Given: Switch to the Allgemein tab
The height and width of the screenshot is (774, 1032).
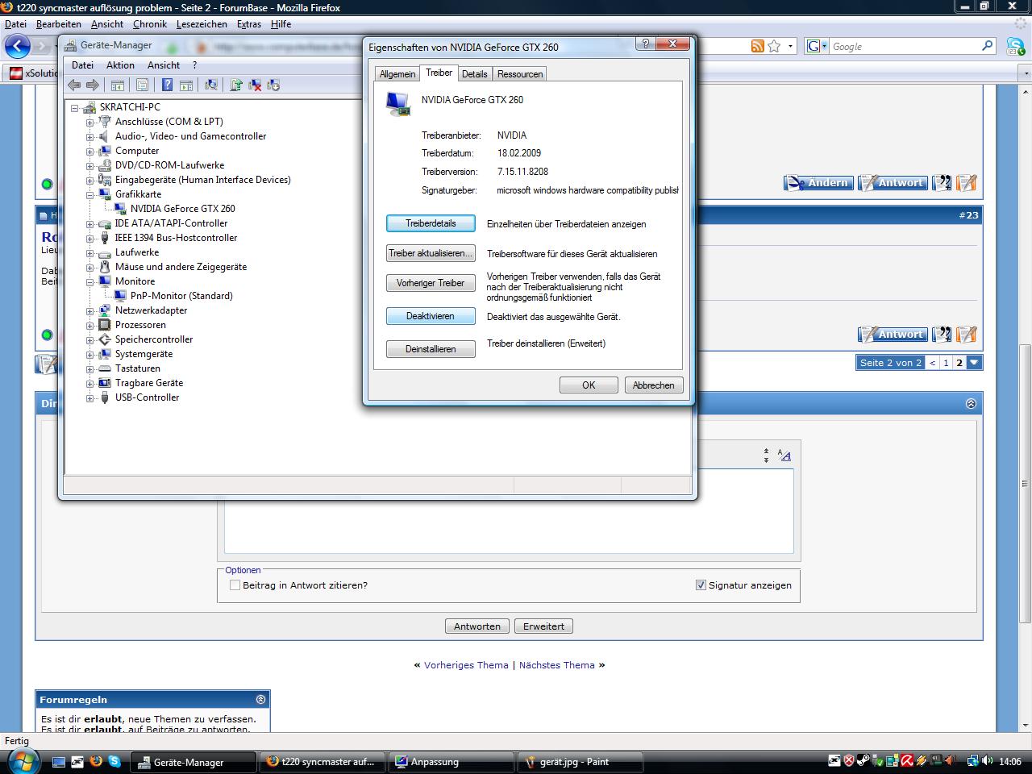Looking at the screenshot, I should [x=397, y=74].
